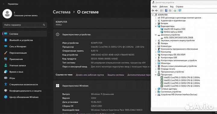
Task: Expand Мыши и иные указывающие устройства
Action: pos(156,66)
